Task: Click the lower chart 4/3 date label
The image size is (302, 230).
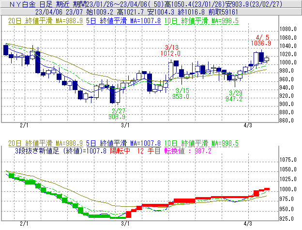Action: pyautogui.click(x=248, y=224)
